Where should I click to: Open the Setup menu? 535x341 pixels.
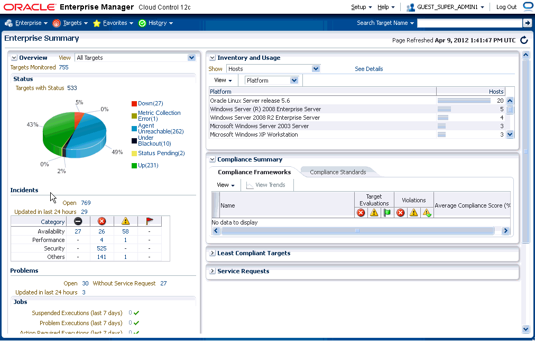click(x=361, y=7)
